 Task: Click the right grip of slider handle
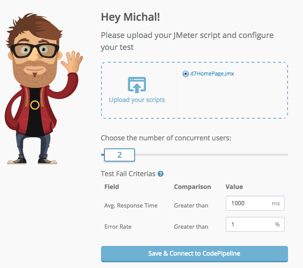[x=131, y=155]
